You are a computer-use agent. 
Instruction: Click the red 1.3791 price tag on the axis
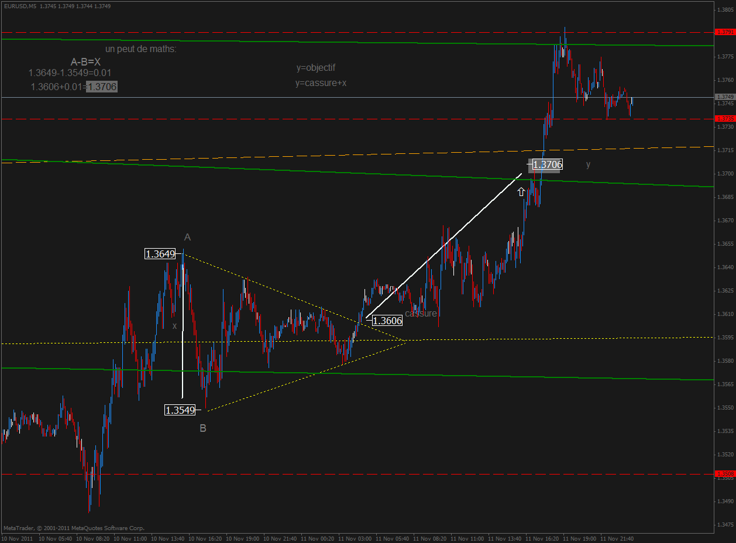(725, 32)
